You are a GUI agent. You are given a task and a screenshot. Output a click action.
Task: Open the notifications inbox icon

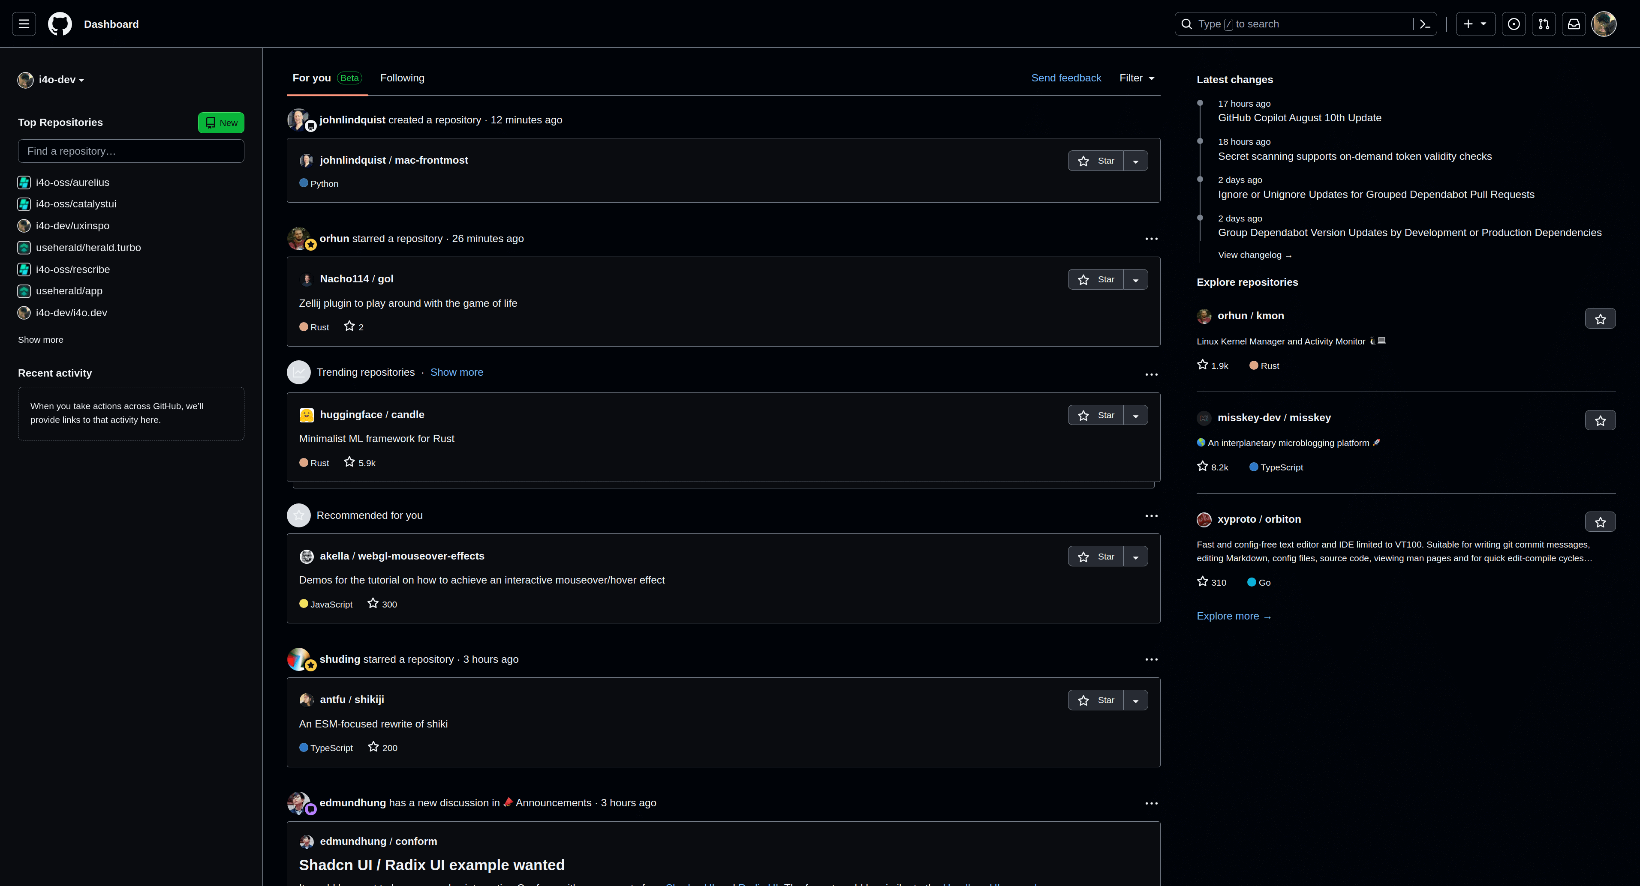pyautogui.click(x=1574, y=24)
